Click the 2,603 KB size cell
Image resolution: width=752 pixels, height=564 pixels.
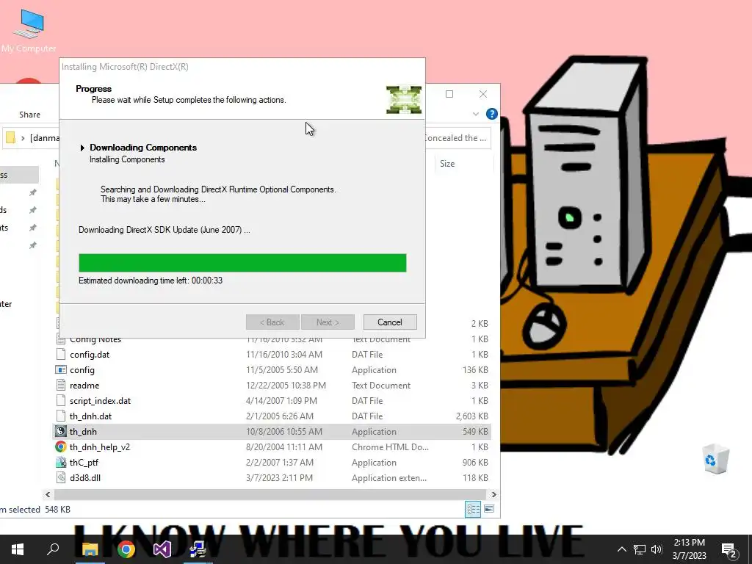click(x=472, y=416)
